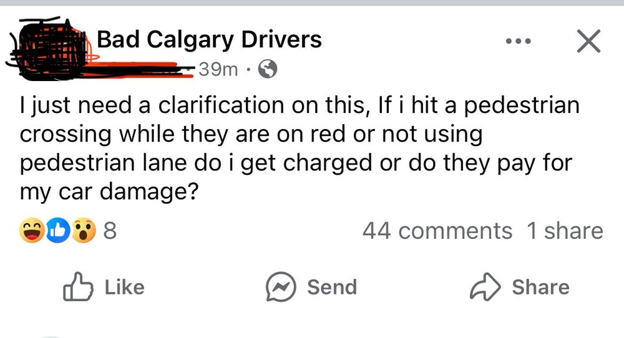This screenshot has height=338, width=624.
Task: Dismiss the post with the X icon
Action: (588, 41)
